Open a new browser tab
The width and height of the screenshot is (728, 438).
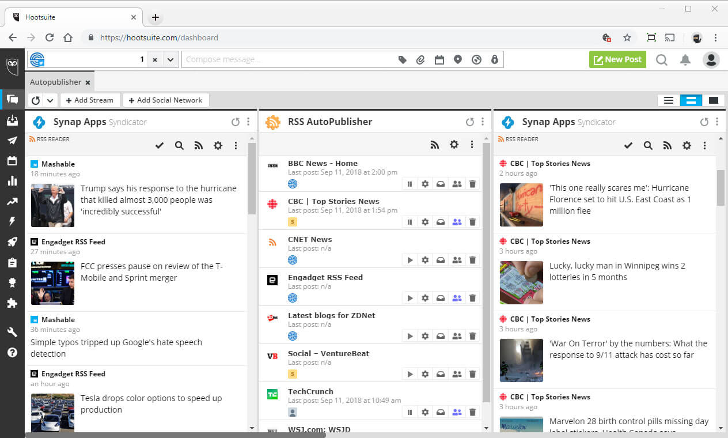click(155, 17)
